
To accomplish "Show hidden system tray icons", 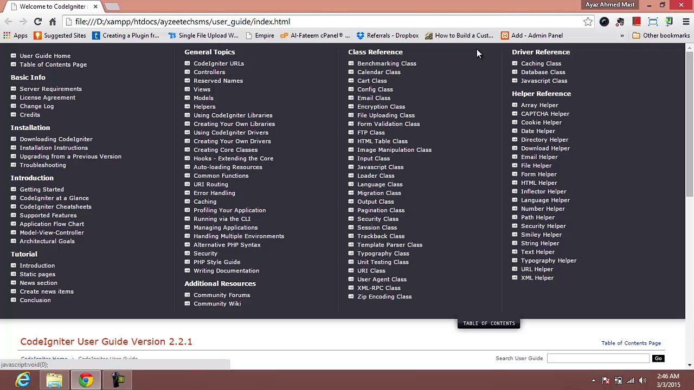I will point(594,380).
